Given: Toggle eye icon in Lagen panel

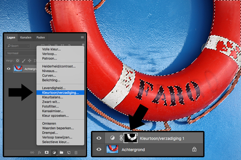Looking at the screenshot, I should coord(9,69).
